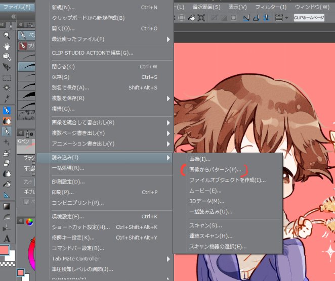Expand the 複製を保存 submenu
The image size is (335, 281).
pyautogui.click(x=168, y=99)
